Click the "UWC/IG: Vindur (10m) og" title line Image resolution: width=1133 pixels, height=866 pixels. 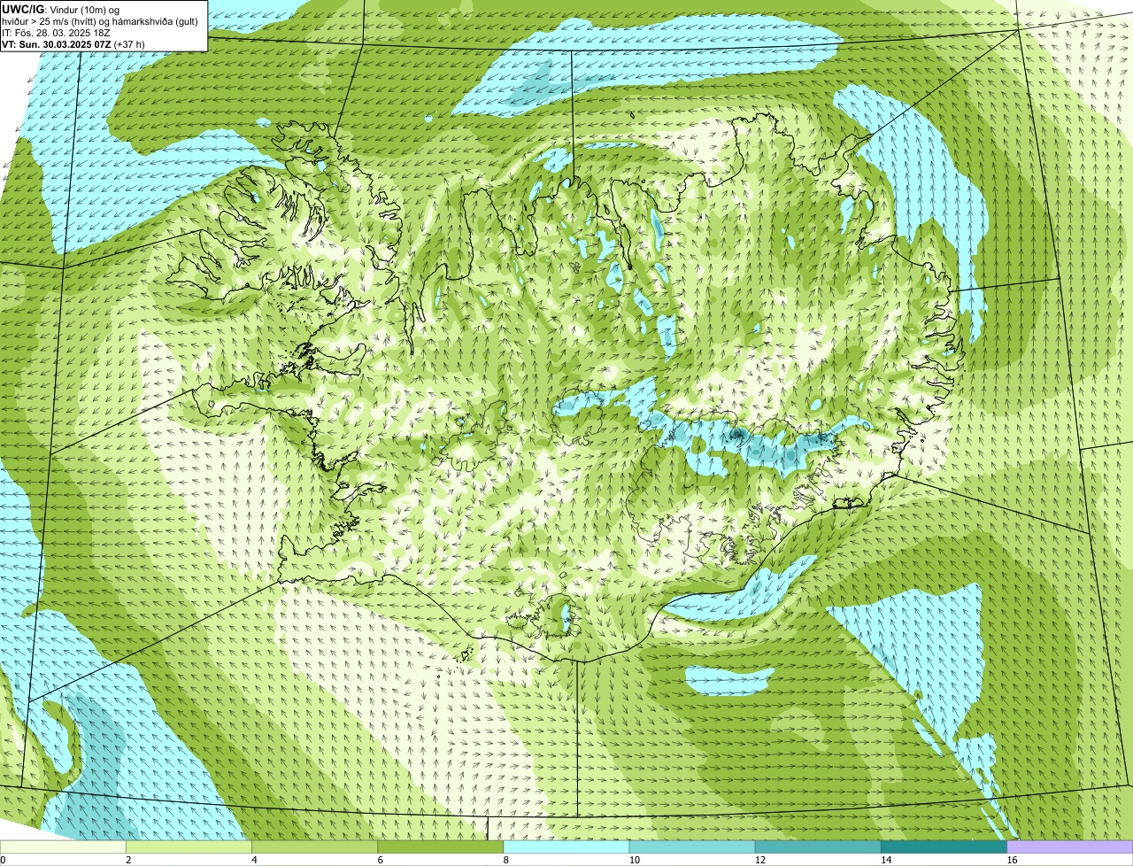59,9
